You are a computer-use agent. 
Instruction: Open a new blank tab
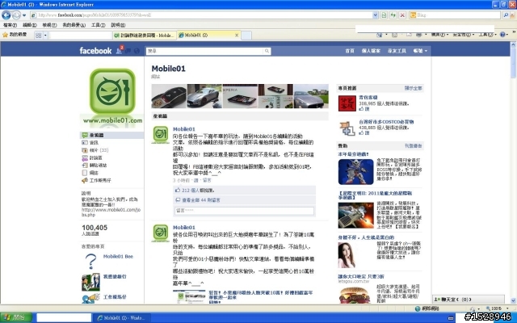246,36
